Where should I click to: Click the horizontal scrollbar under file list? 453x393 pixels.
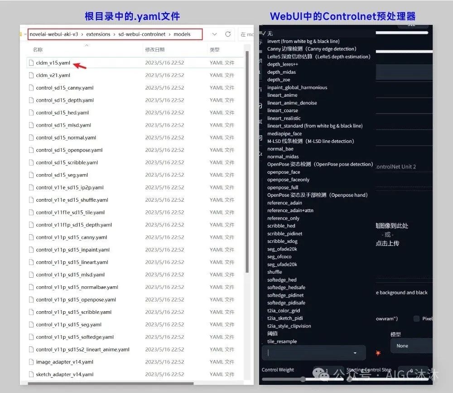click(x=111, y=384)
